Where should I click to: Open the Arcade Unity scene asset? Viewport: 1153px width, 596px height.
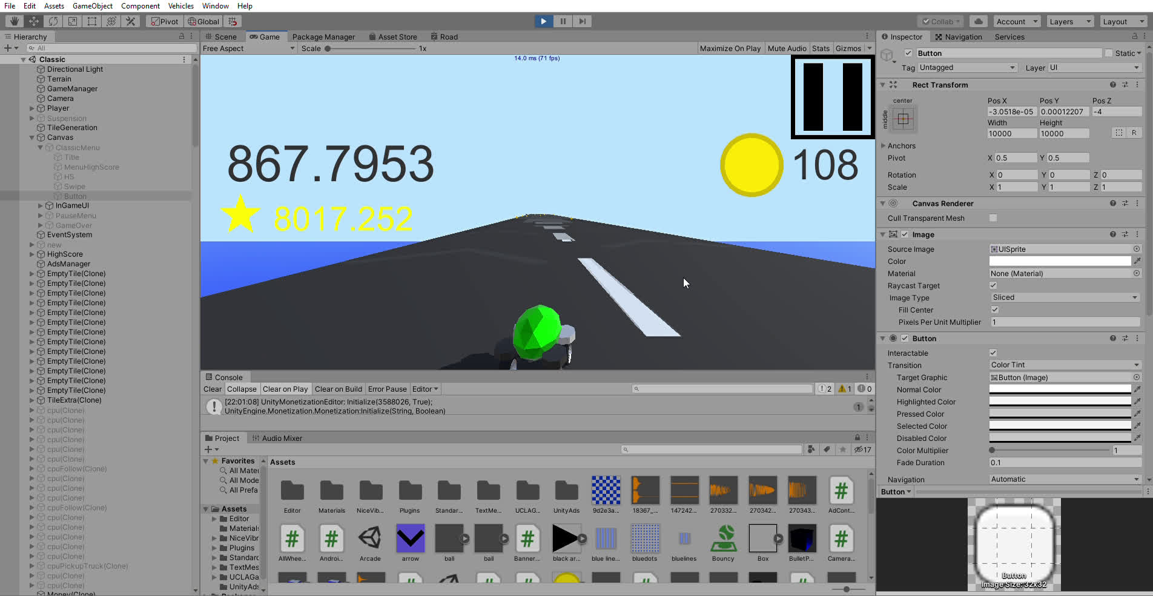[x=370, y=538]
